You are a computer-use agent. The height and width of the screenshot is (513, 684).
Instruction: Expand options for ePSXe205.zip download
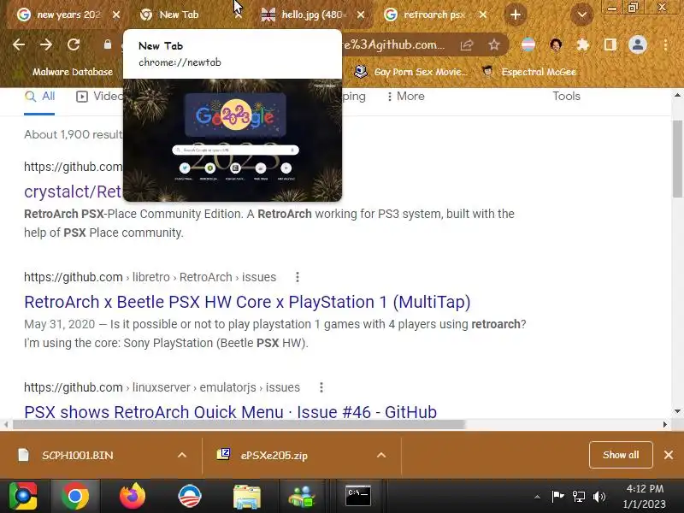(381, 456)
